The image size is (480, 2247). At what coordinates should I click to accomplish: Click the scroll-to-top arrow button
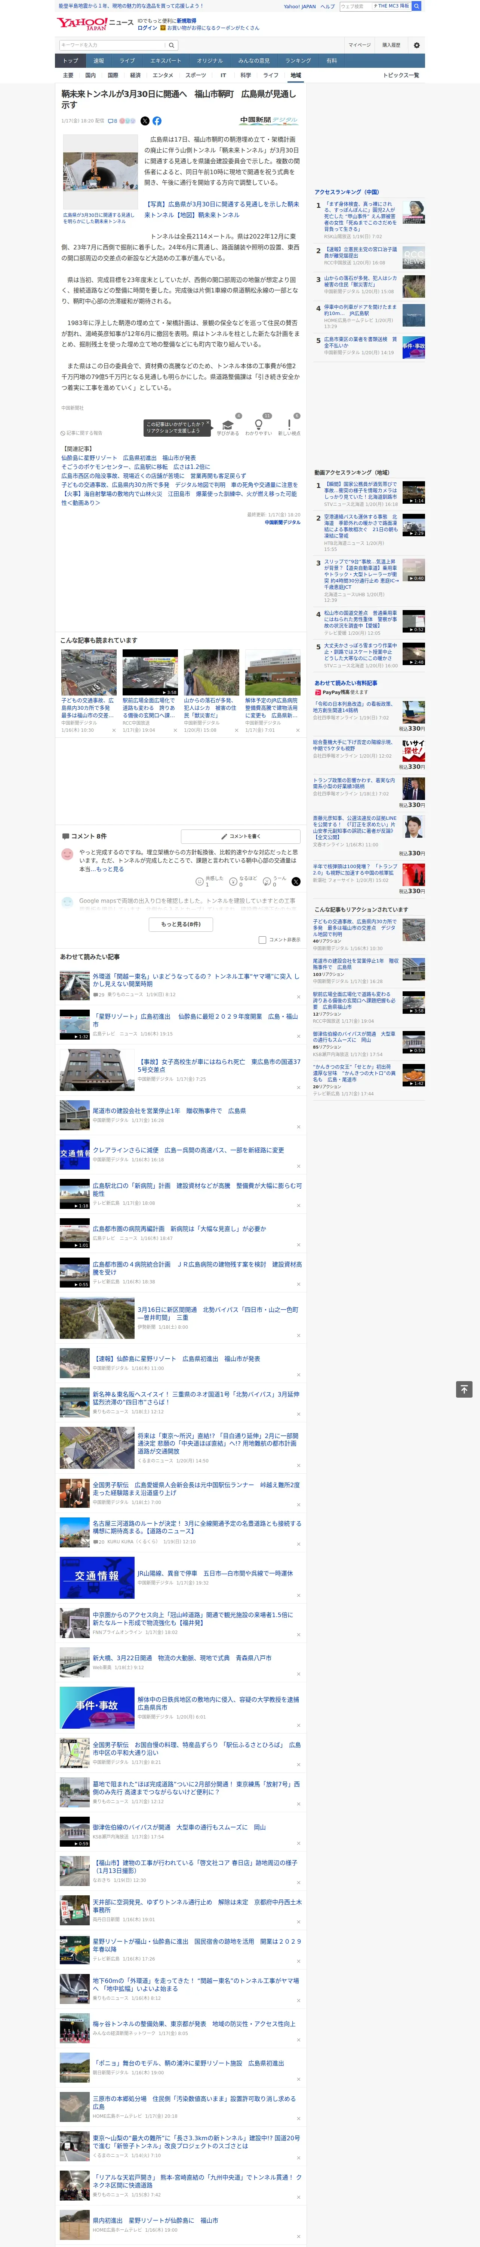pyautogui.click(x=464, y=1389)
